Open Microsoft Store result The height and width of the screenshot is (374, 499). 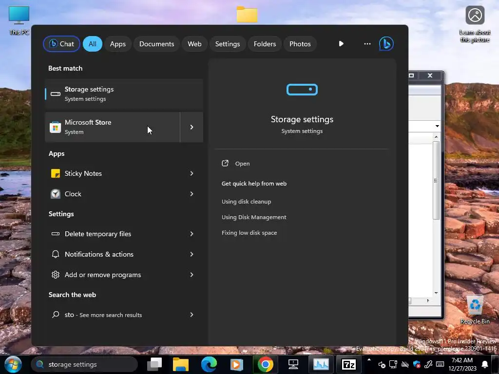tap(113, 127)
